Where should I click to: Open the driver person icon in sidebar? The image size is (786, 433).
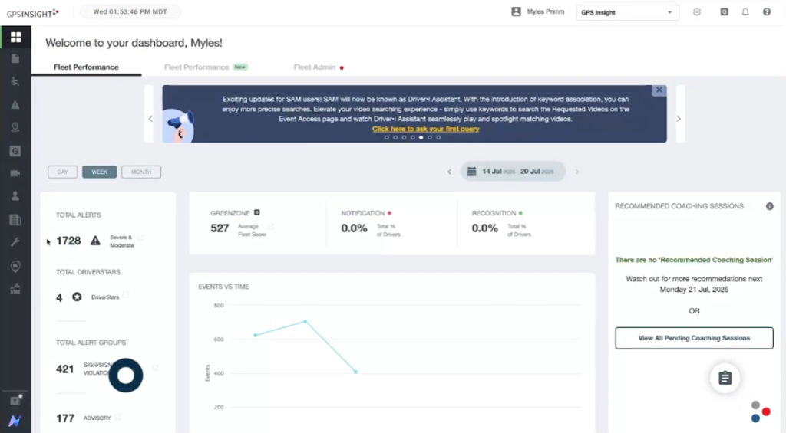[15, 196]
